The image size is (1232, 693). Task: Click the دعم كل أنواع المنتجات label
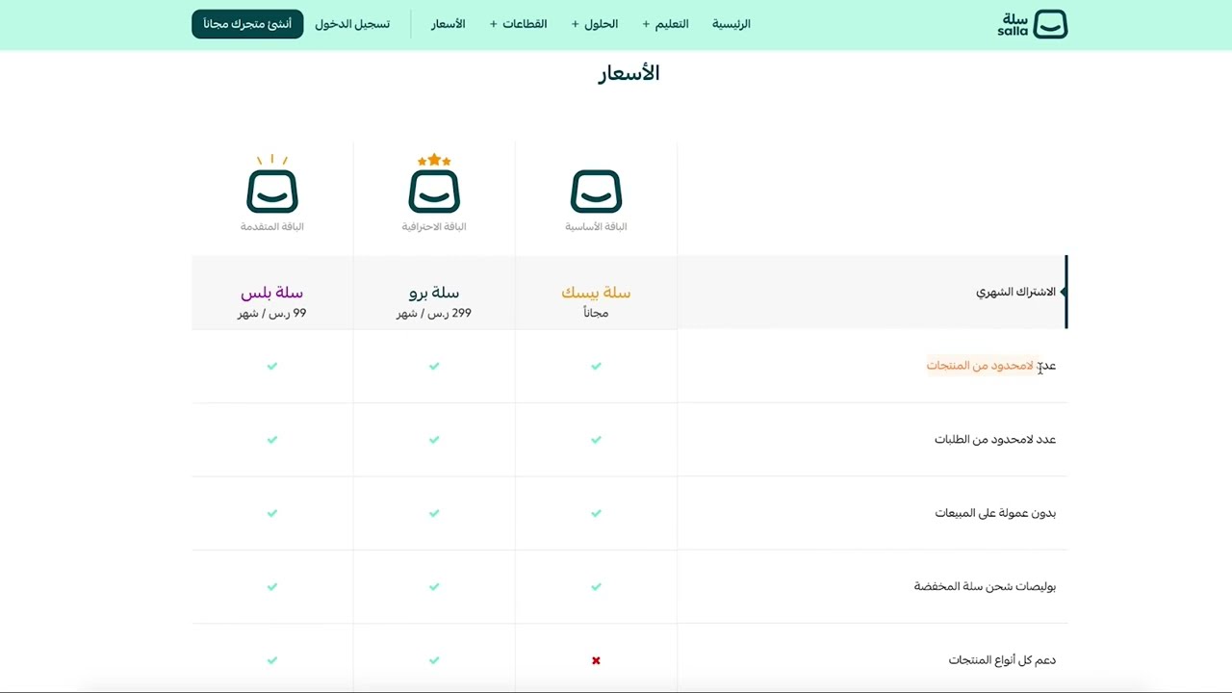1002,660
